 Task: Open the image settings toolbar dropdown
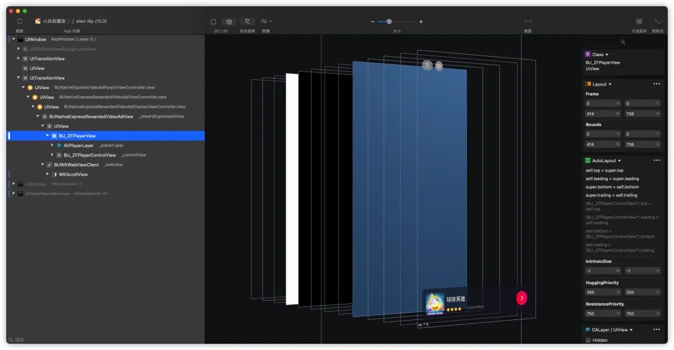click(x=266, y=21)
